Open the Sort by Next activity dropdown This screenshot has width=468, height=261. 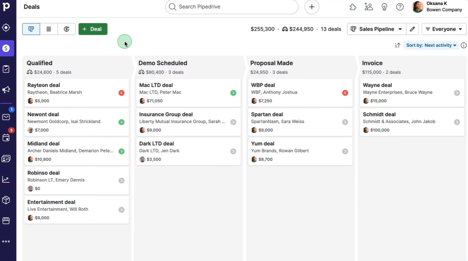[431, 45]
